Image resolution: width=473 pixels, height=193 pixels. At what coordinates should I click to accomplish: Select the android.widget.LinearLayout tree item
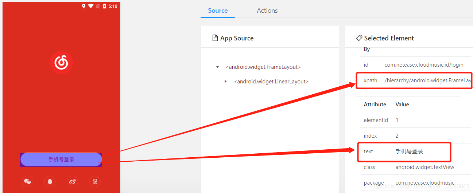pyautogui.click(x=271, y=82)
